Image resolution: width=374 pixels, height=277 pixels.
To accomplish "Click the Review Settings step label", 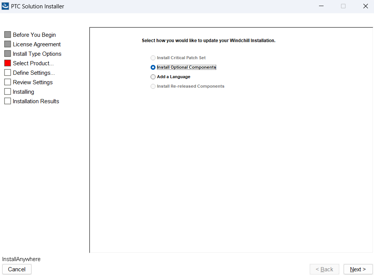I will (x=33, y=82).
